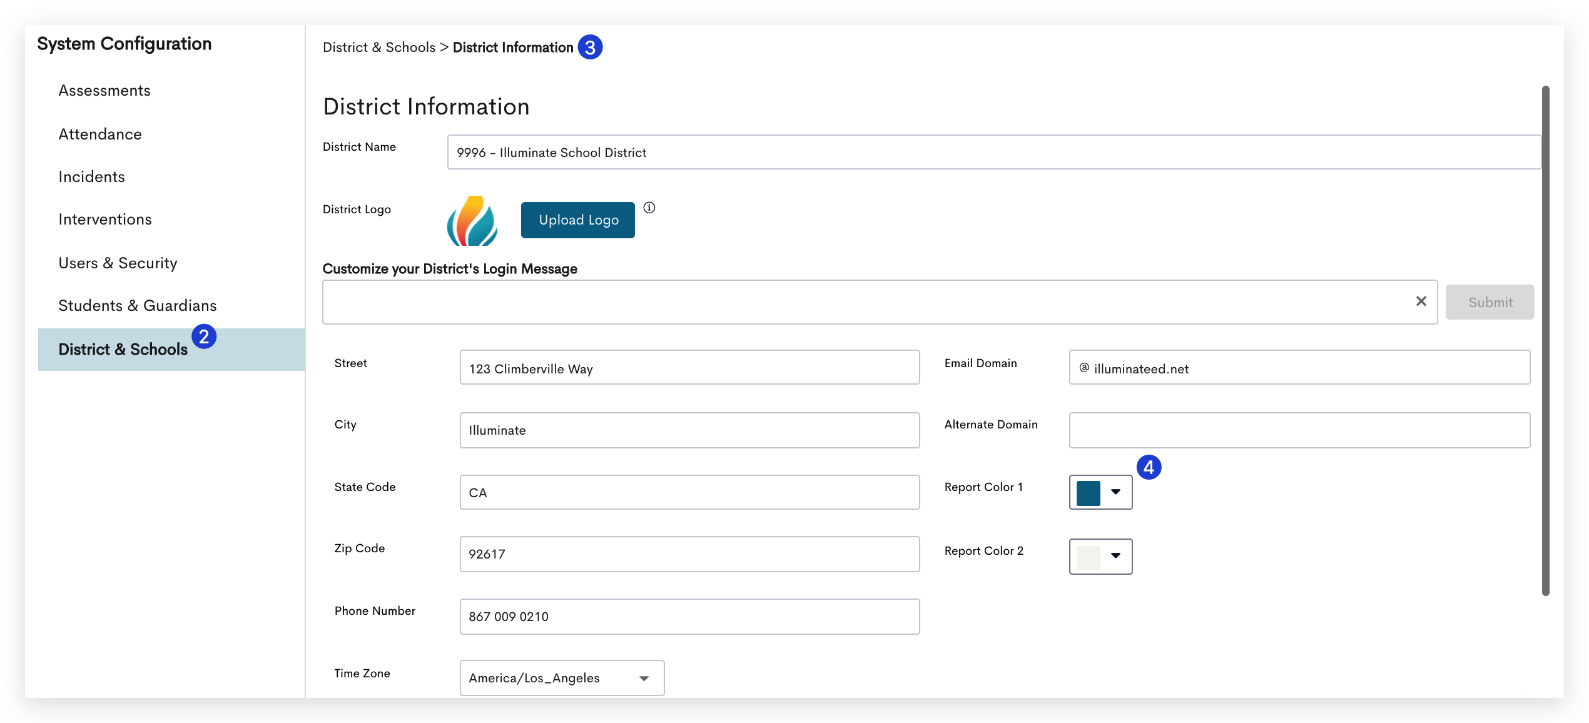Click the System Configuration heading
The width and height of the screenshot is (1589, 723).
[x=124, y=44]
